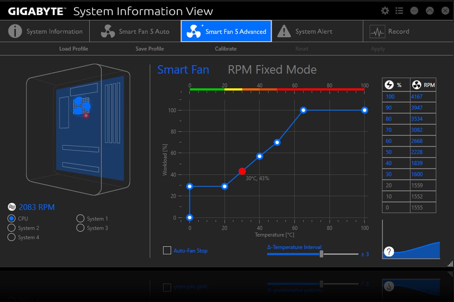
Task: Click the curve point at 40°C on graph
Action: coord(260,156)
